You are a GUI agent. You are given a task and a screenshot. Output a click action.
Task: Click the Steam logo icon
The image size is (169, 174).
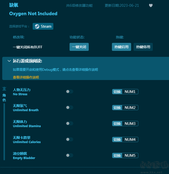(x=37, y=26)
